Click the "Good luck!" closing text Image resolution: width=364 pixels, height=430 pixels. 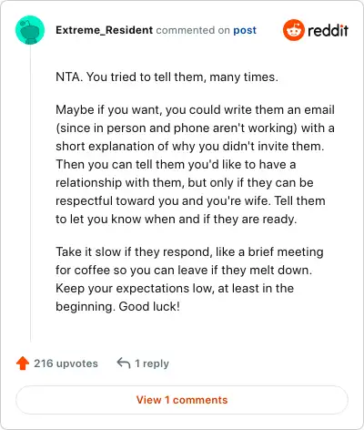point(149,306)
